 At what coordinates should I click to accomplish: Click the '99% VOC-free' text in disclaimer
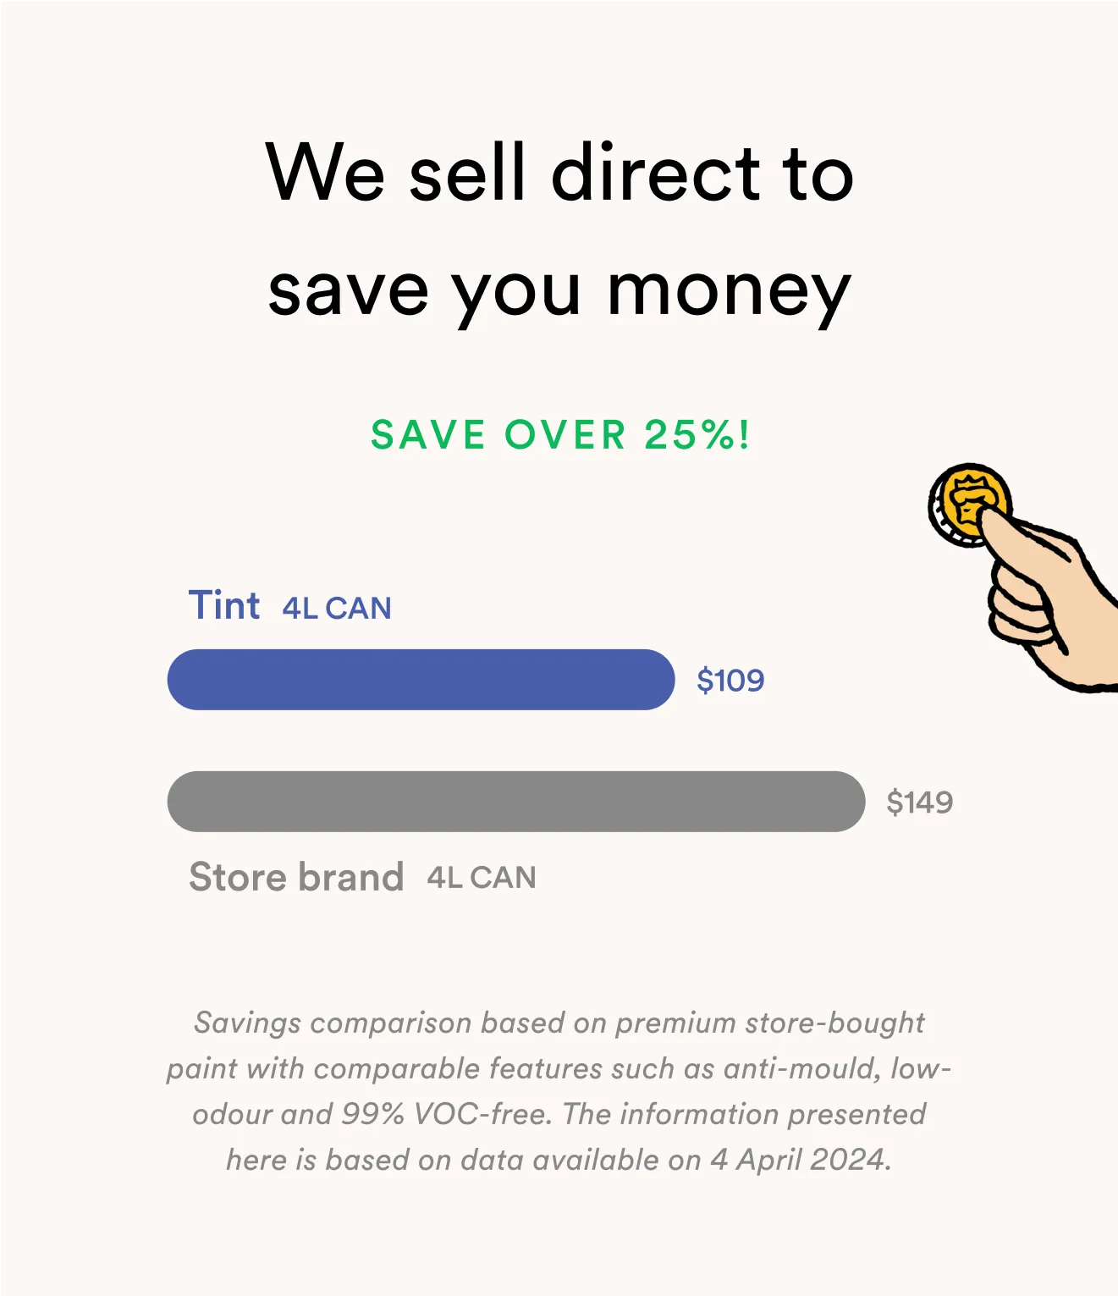pyautogui.click(x=447, y=1114)
